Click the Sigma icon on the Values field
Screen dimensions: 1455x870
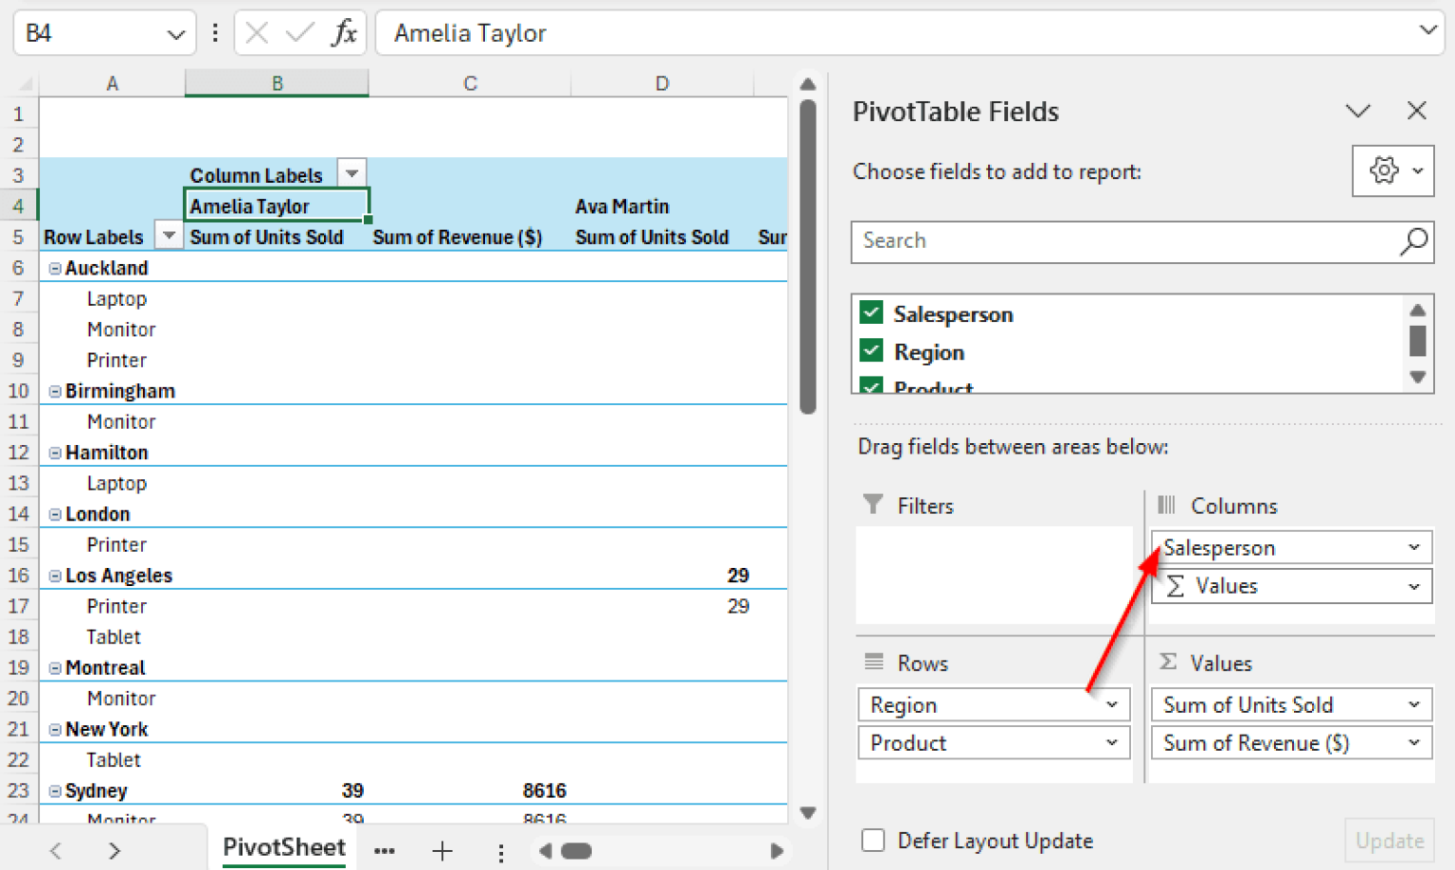point(1177,586)
